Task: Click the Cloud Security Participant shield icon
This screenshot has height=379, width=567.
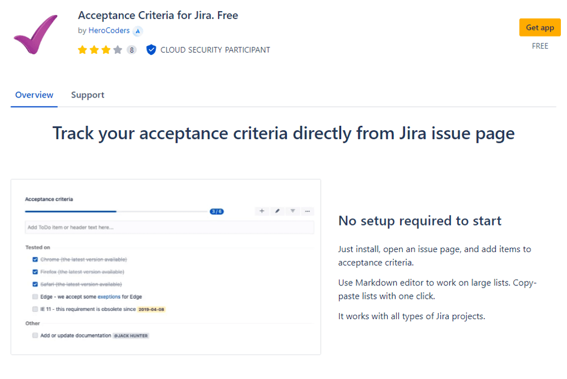Action: click(151, 49)
